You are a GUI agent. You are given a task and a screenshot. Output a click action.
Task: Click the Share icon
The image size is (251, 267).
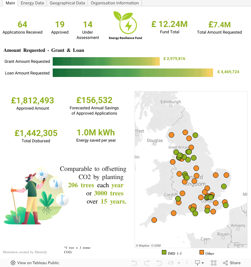225,263
